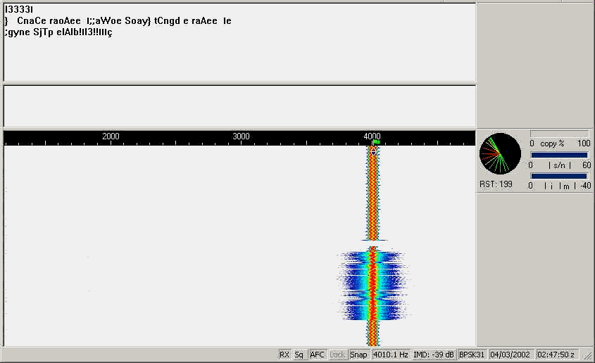This screenshot has width=595, height=363.
Task: Click the 3000 Hz mark on frequency scale
Action: tap(241, 136)
